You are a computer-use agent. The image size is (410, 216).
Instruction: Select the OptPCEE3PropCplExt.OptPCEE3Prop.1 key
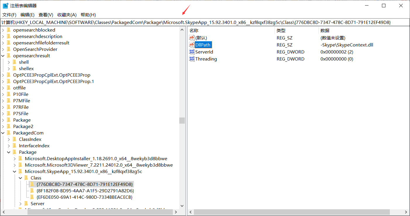tap(54, 81)
